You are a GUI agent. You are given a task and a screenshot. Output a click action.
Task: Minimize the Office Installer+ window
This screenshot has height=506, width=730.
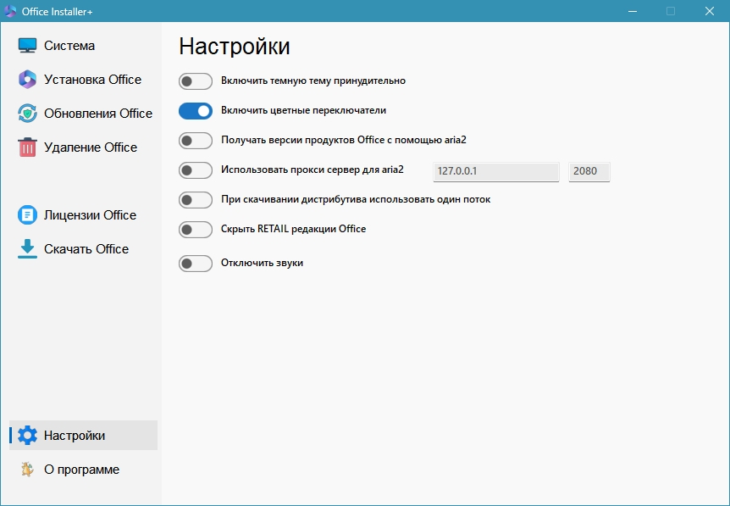pyautogui.click(x=631, y=11)
